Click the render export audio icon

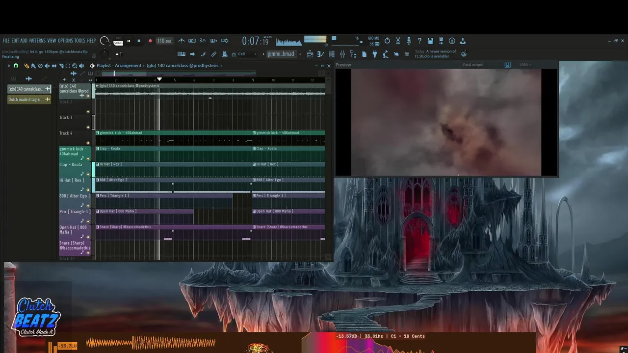tap(441, 41)
